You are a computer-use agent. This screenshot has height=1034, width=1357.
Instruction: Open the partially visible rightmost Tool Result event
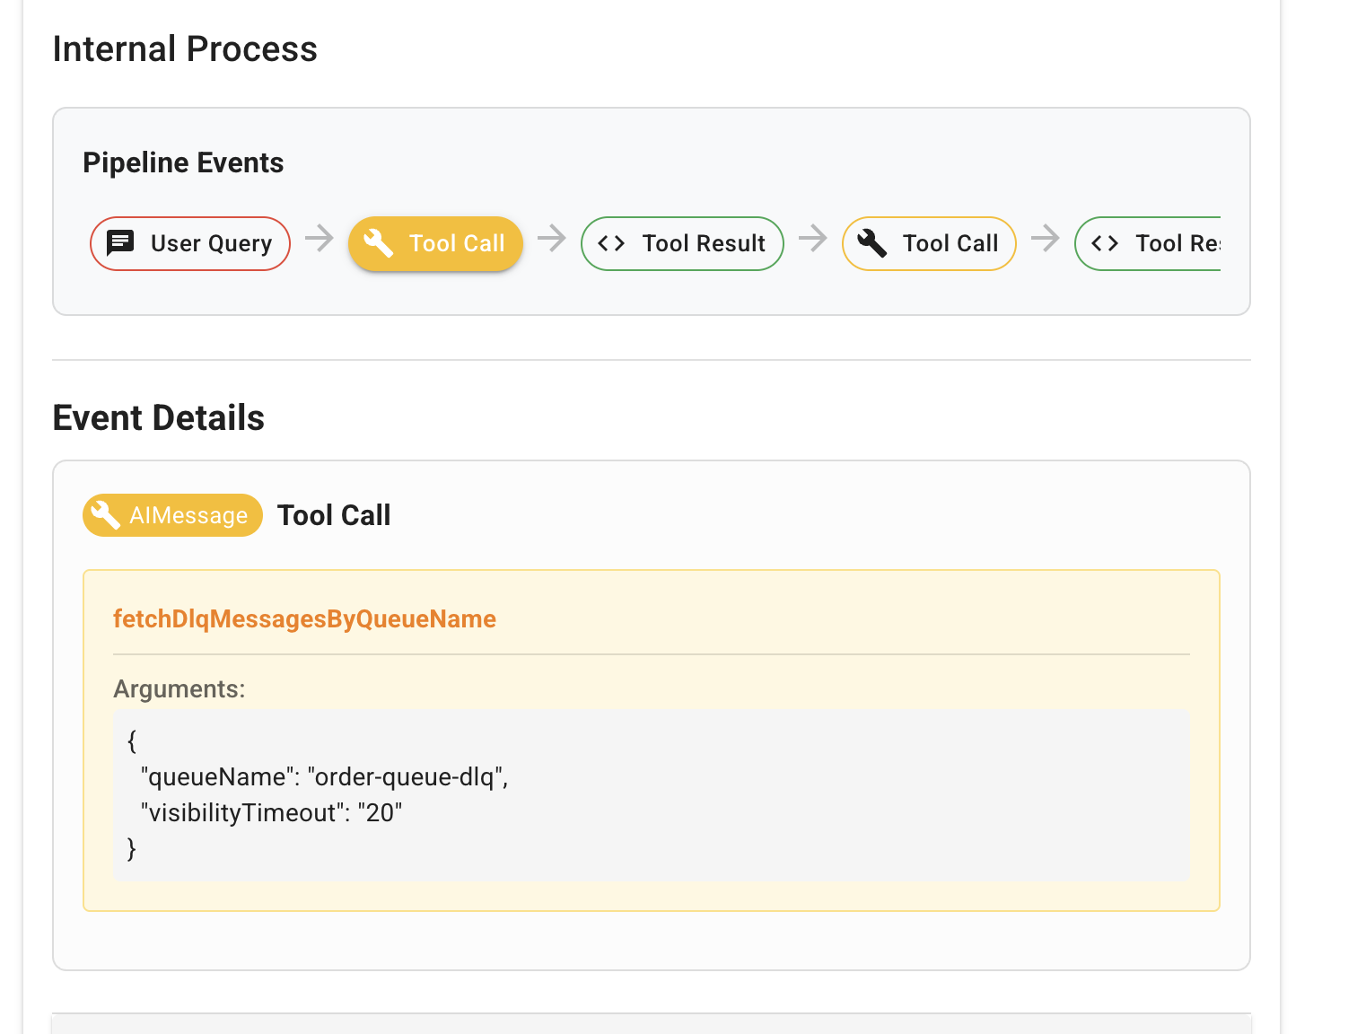pos(1158,243)
